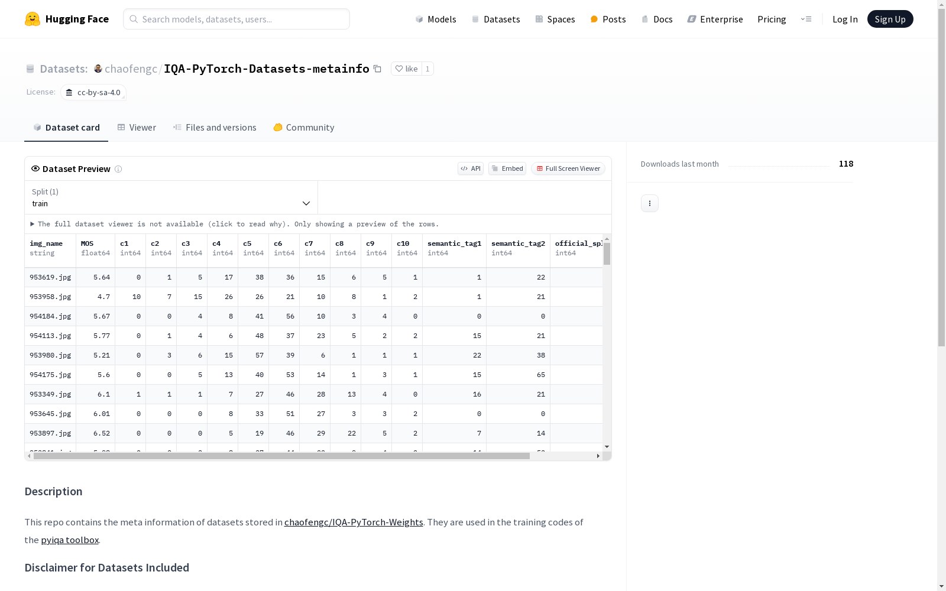Click the Datasets breadcrumb stack icon
Screen dimensions: 946x591
tap(30, 69)
